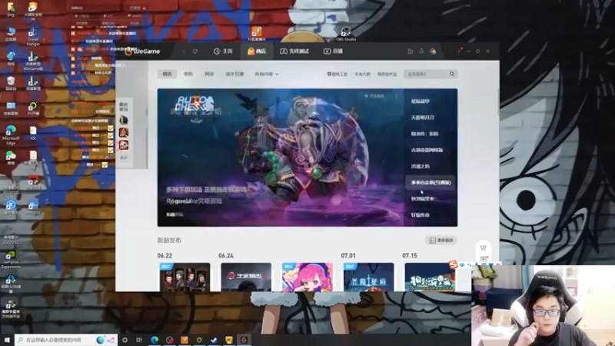Open the 07.15 game thumbnail
The width and height of the screenshot is (615, 346).
coord(430,277)
